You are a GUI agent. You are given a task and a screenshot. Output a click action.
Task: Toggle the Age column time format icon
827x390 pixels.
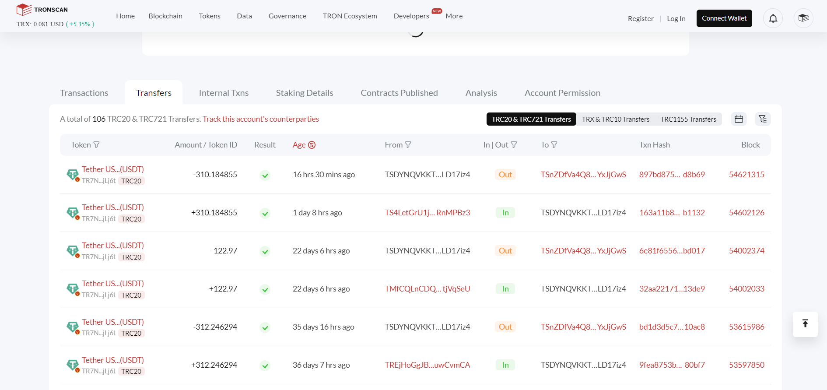[x=312, y=145]
